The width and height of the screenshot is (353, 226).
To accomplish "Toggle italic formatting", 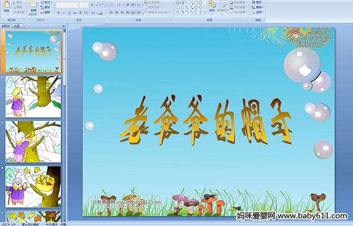I will click(x=64, y=13).
